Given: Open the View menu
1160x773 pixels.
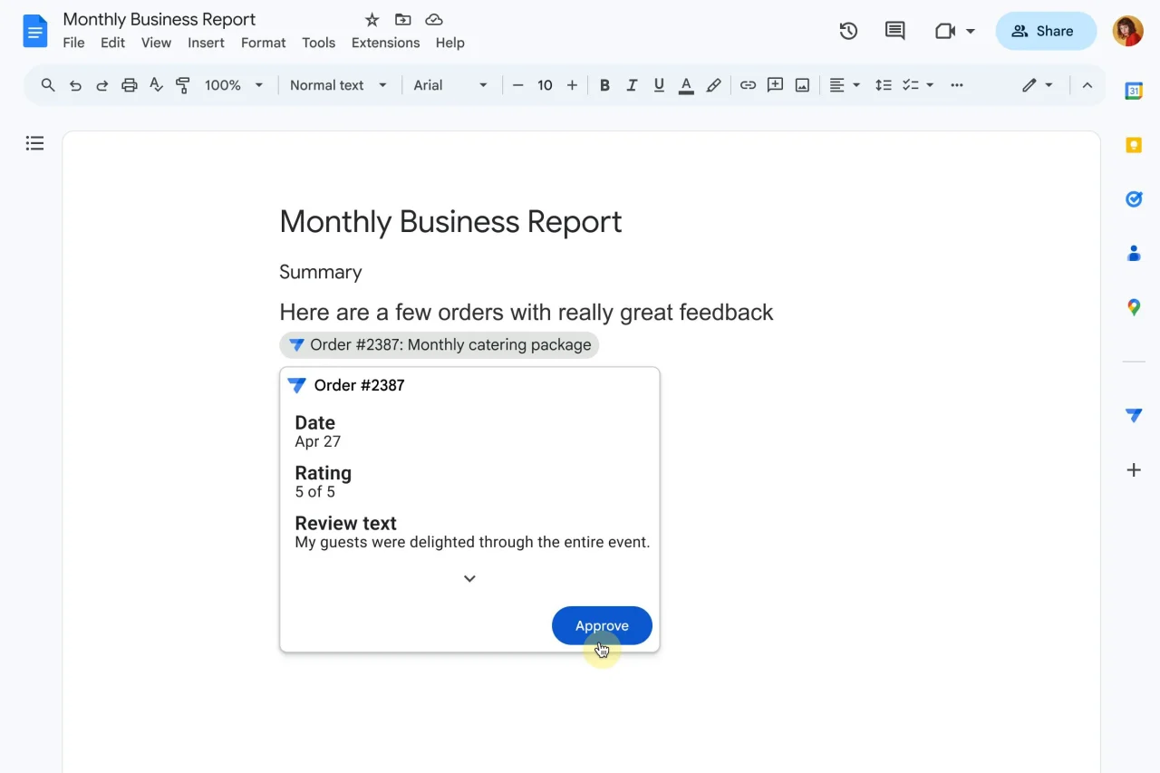Looking at the screenshot, I should point(156,43).
